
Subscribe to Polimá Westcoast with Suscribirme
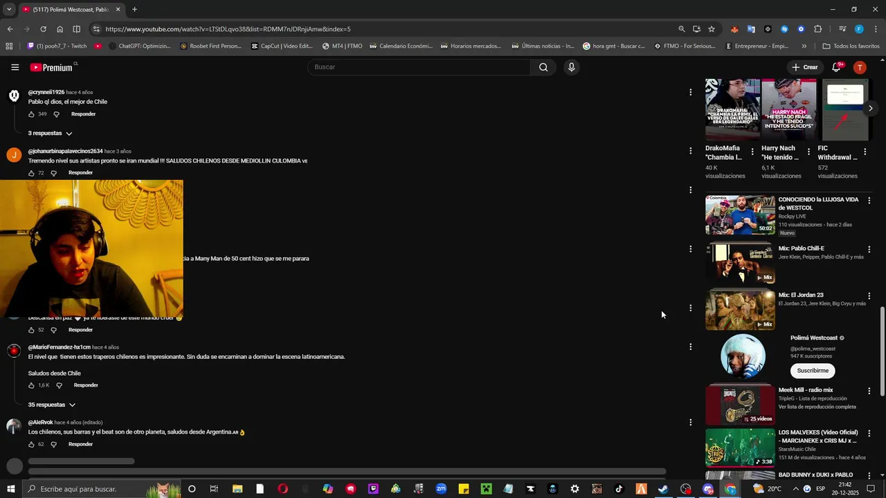pyautogui.click(x=813, y=371)
